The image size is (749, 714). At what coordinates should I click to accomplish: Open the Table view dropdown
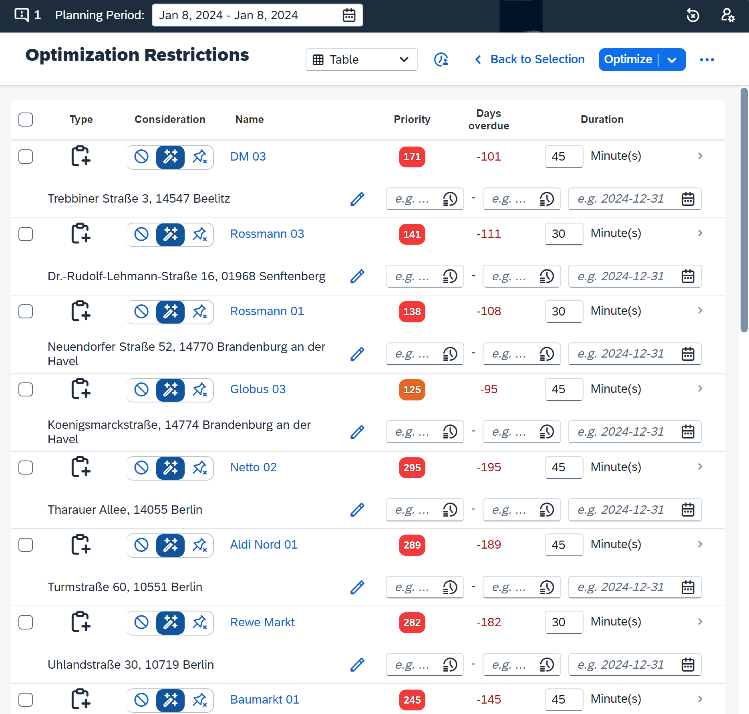pos(362,60)
